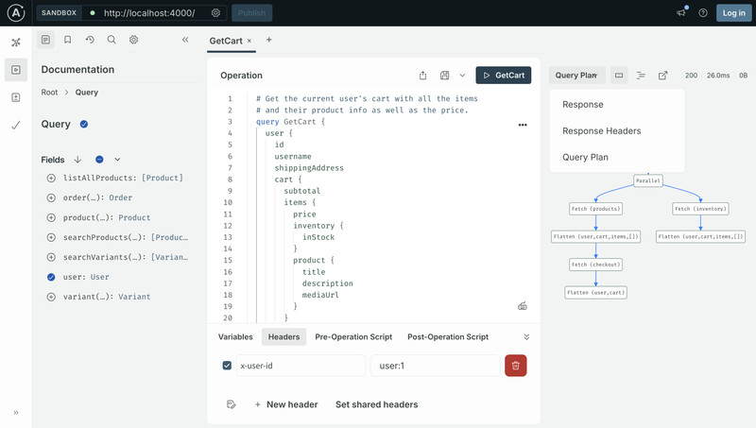The width and height of the screenshot is (756, 428).
Task: Collapse the Documentation panel with double chevron
Action: pos(185,40)
